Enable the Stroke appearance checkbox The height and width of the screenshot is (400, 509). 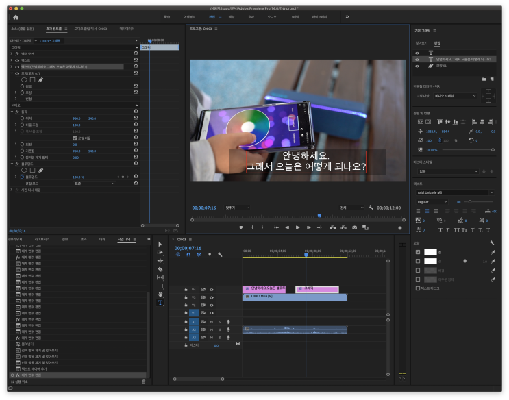(418, 261)
